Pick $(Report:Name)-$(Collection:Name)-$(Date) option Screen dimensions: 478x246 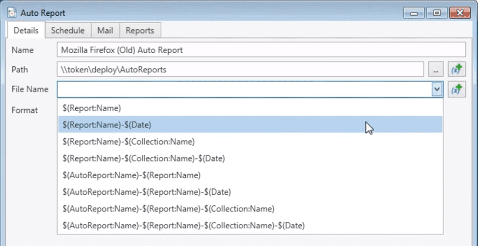point(250,158)
